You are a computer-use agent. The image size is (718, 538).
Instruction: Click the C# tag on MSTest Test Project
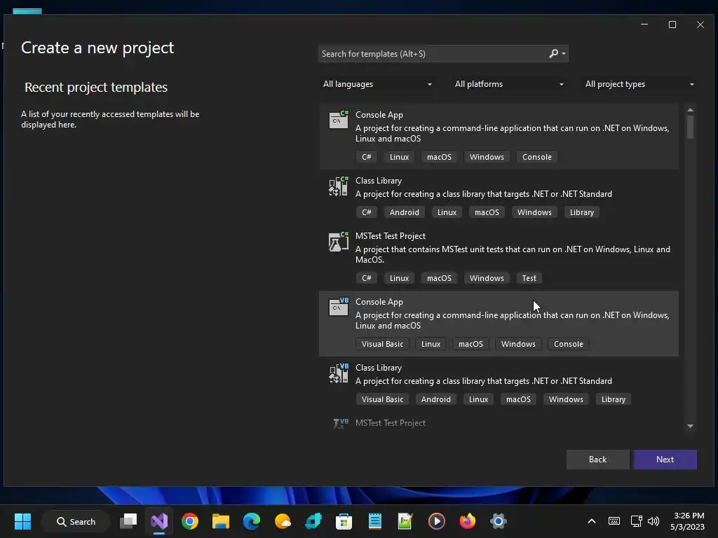pyautogui.click(x=366, y=278)
